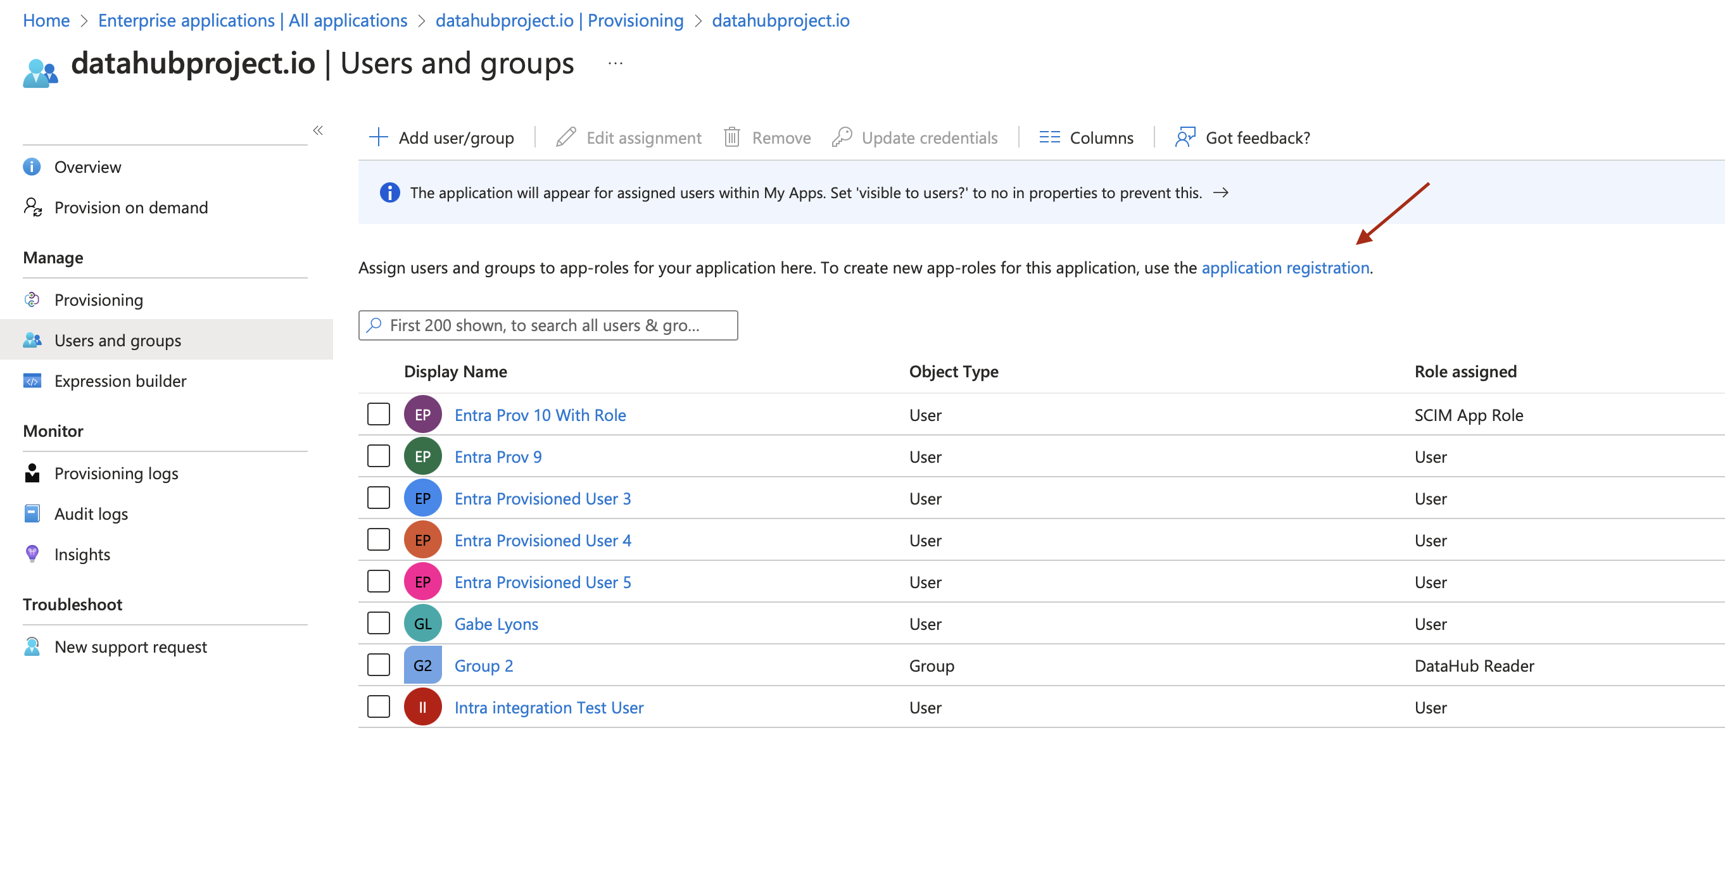Open the ellipsis more options menu
1725x885 pixels.
pyautogui.click(x=615, y=63)
